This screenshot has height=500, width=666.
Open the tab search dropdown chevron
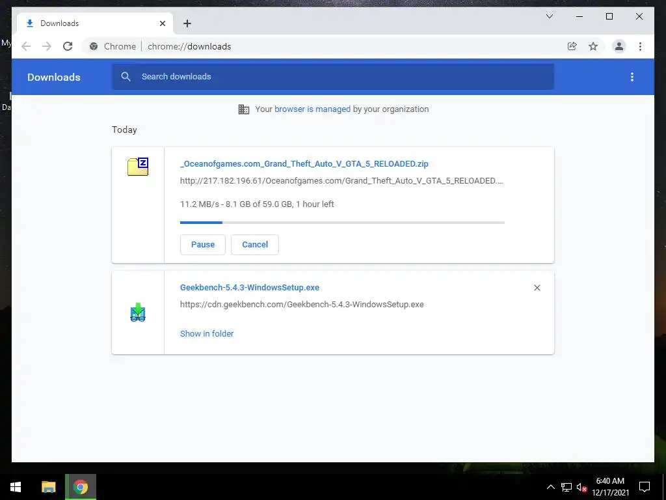click(549, 16)
